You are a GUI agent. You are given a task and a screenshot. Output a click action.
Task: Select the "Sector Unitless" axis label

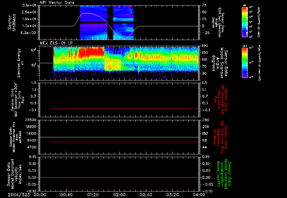[x=11, y=22]
